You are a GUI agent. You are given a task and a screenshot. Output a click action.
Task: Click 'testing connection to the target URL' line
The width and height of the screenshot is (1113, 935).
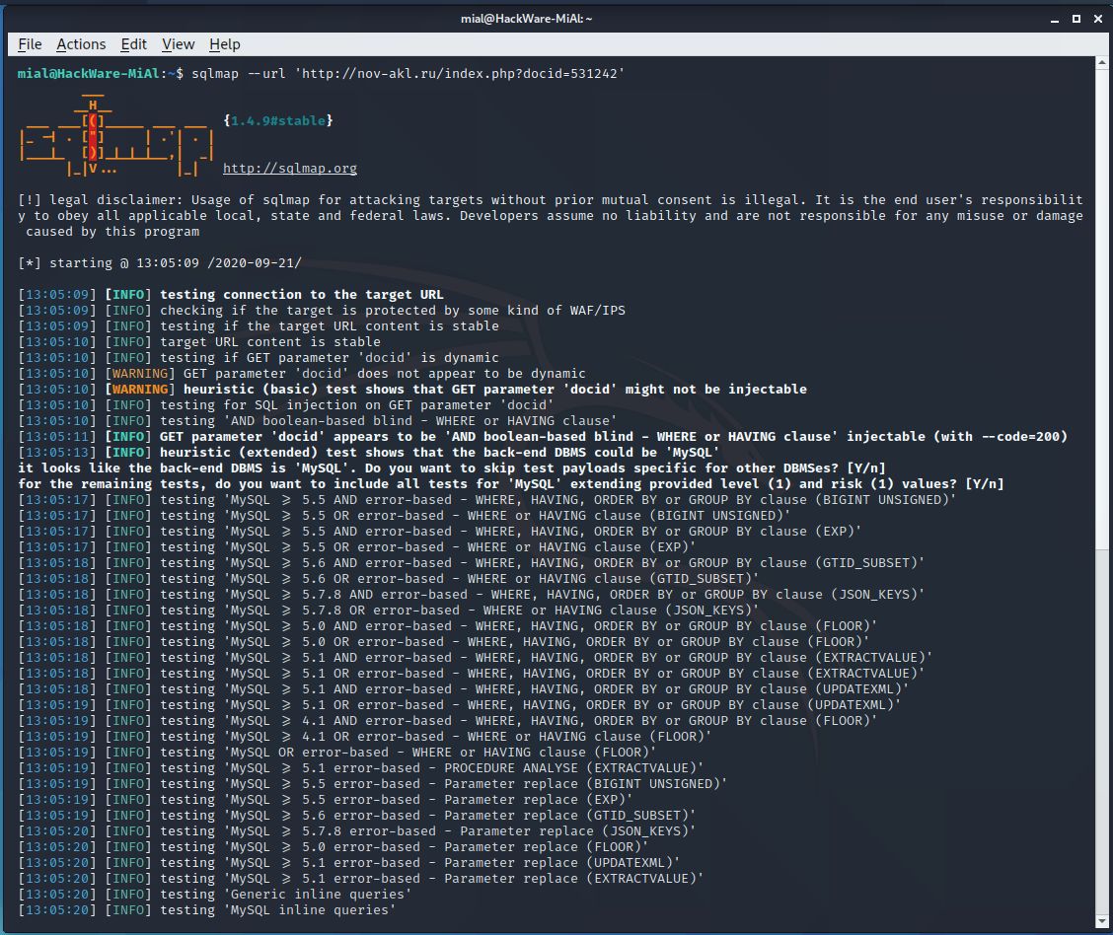231,294
